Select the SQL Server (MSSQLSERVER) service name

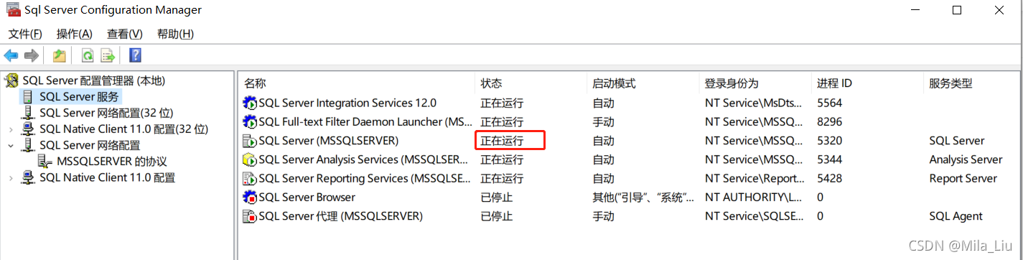coord(328,141)
